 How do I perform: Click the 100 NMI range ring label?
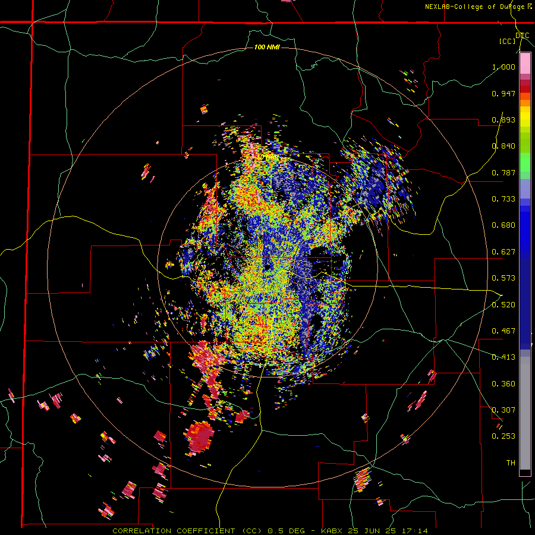point(267,47)
